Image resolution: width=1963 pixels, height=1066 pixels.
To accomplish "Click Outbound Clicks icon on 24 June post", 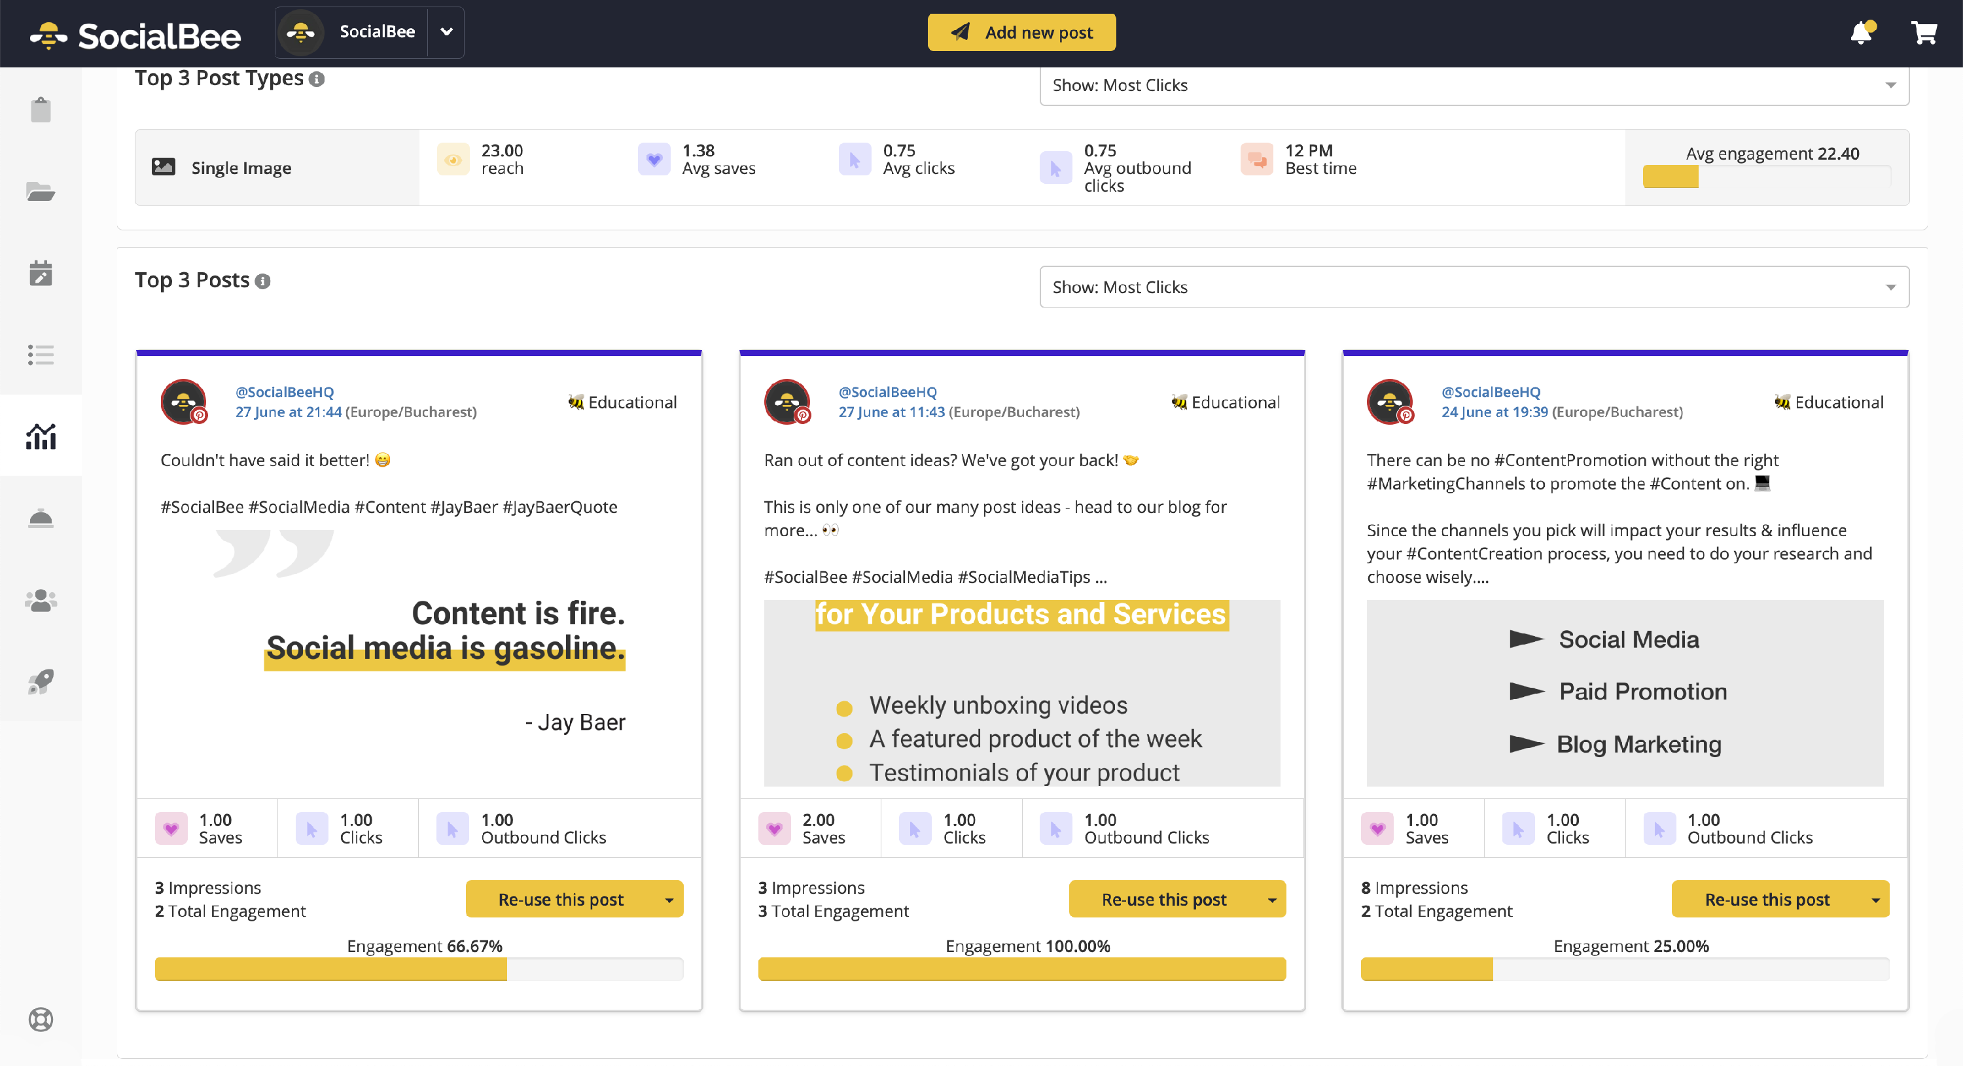I will 1659,828.
